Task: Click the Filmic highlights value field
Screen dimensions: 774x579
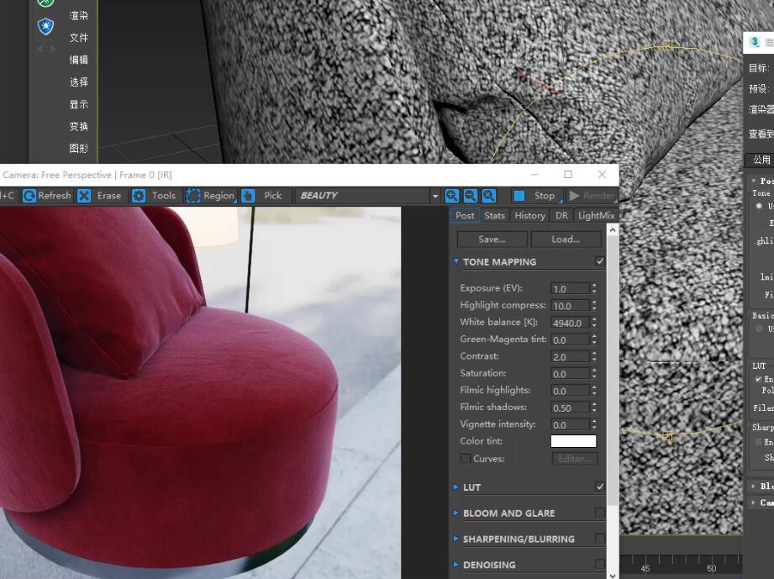Action: 570,391
